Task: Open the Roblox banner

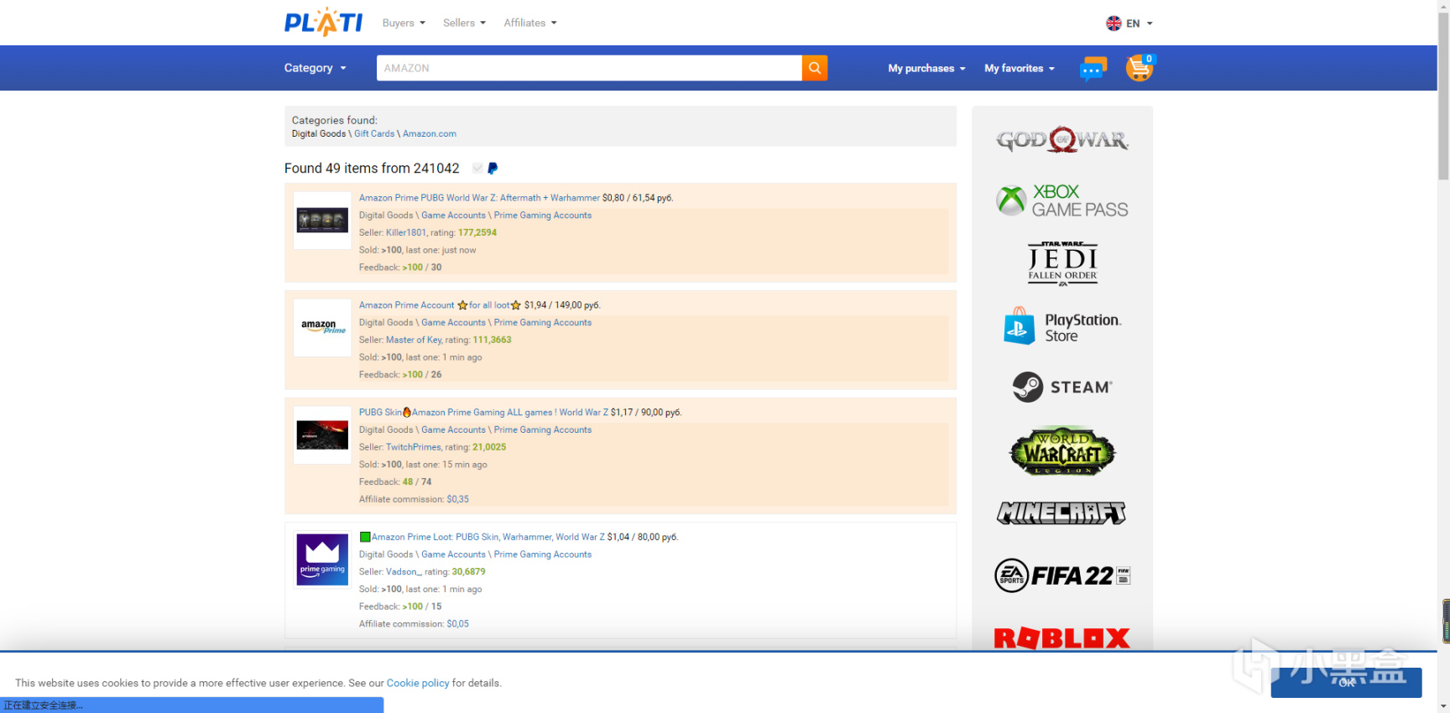Action: (x=1061, y=638)
